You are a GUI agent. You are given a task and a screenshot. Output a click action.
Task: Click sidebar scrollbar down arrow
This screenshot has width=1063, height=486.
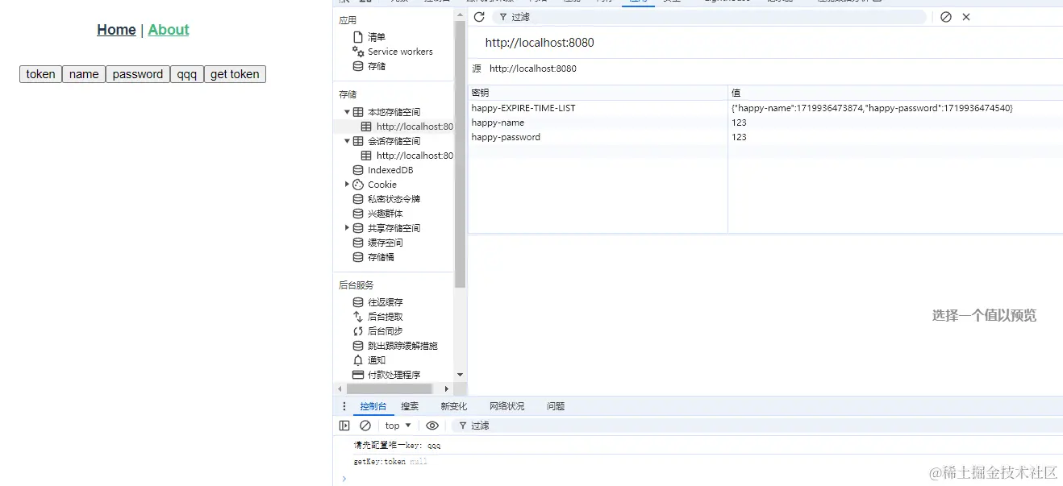pyautogui.click(x=460, y=375)
